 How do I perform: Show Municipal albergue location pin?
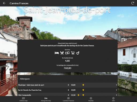pos(83,85)
